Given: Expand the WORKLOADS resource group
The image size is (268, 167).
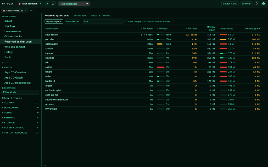Looking at the screenshot, I should tap(20, 108).
